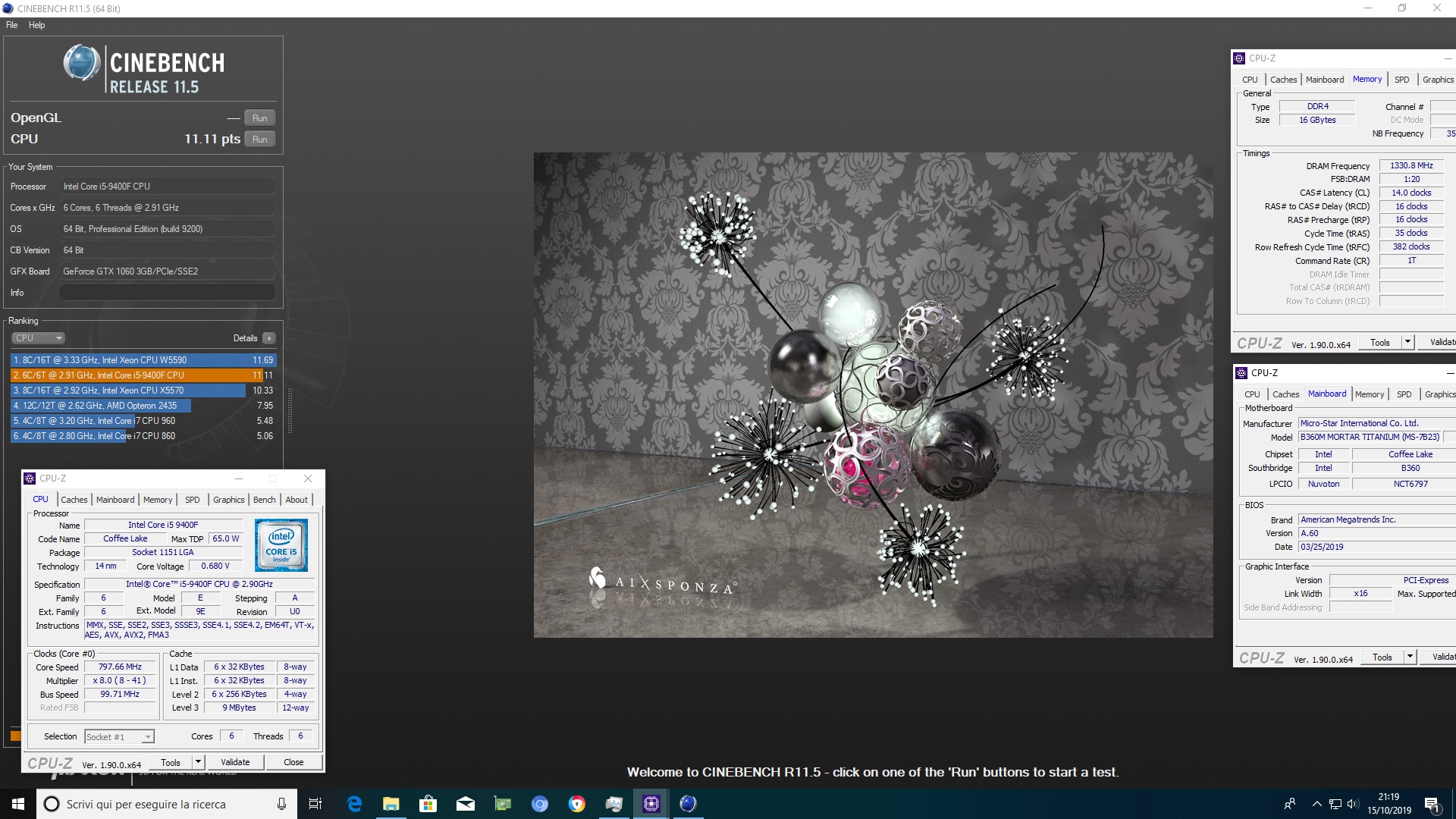This screenshot has width=1456, height=819.
Task: Open the Help menu in Cinebench
Action: (x=37, y=25)
